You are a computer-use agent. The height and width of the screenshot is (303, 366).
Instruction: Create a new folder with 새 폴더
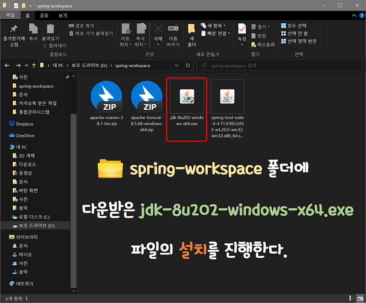pyautogui.click(x=192, y=36)
